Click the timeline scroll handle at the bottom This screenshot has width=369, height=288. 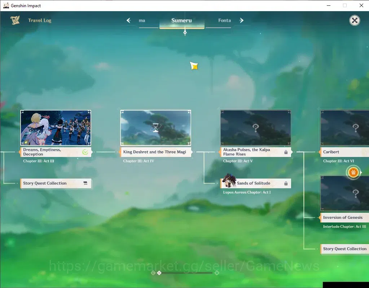(x=159, y=273)
